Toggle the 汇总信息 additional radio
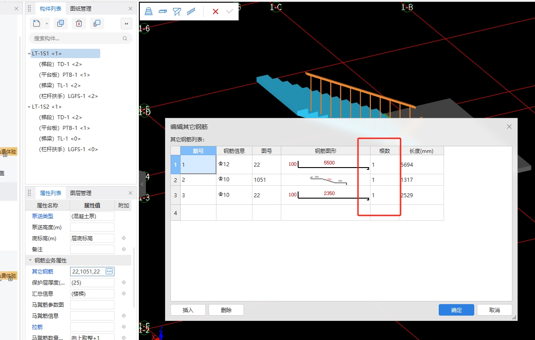Image resolution: width=535 pixels, height=340 pixels. pyautogui.click(x=124, y=293)
